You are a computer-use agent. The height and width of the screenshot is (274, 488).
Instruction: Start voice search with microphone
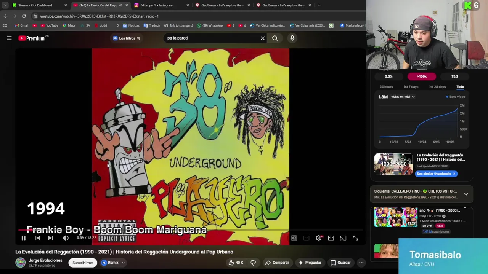coord(292,38)
